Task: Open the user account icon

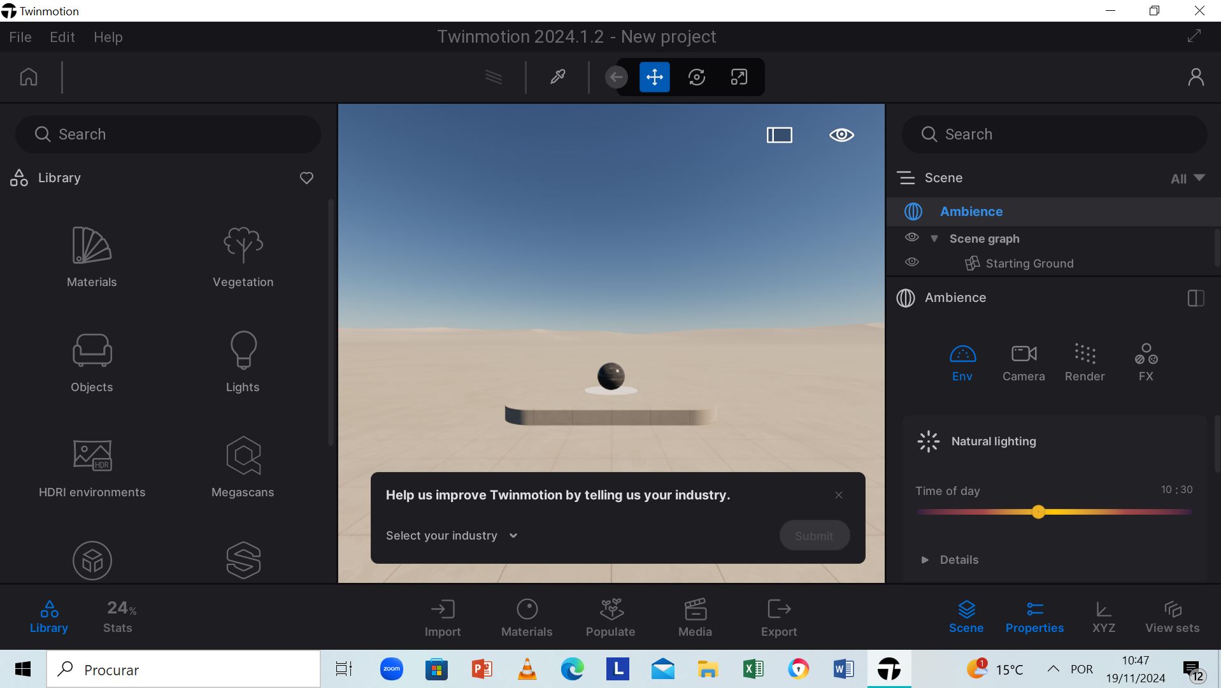Action: [x=1196, y=77]
